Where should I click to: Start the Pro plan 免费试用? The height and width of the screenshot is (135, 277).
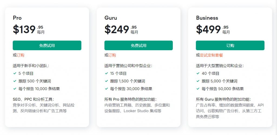point(47,45)
